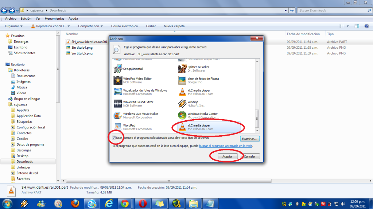Click the horizontal scrollbar of the file list
373x209 pixels.
coord(168,181)
